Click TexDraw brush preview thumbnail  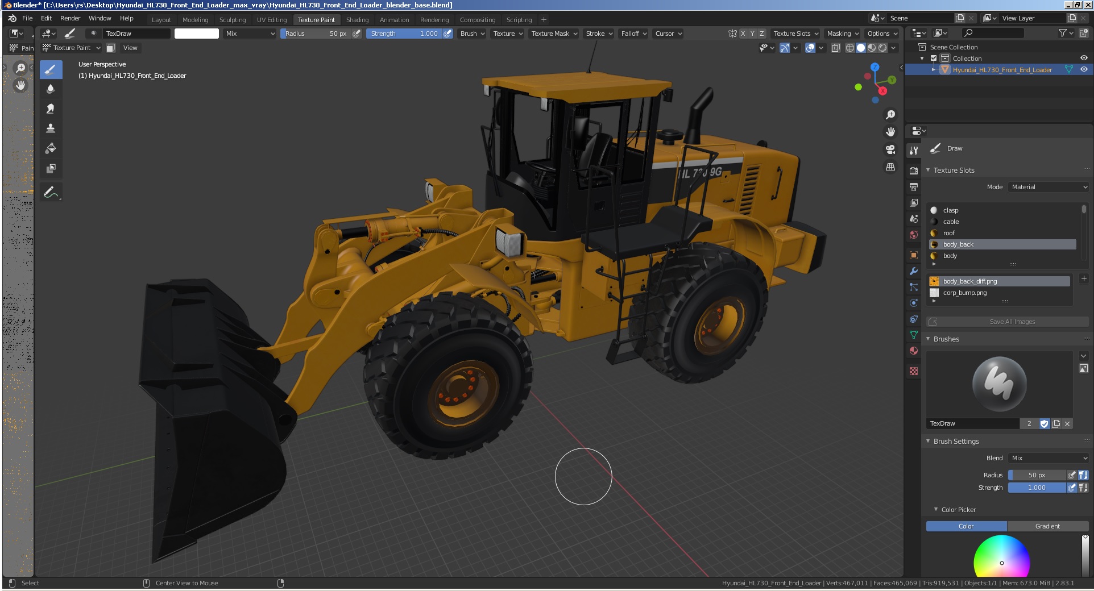coord(999,384)
